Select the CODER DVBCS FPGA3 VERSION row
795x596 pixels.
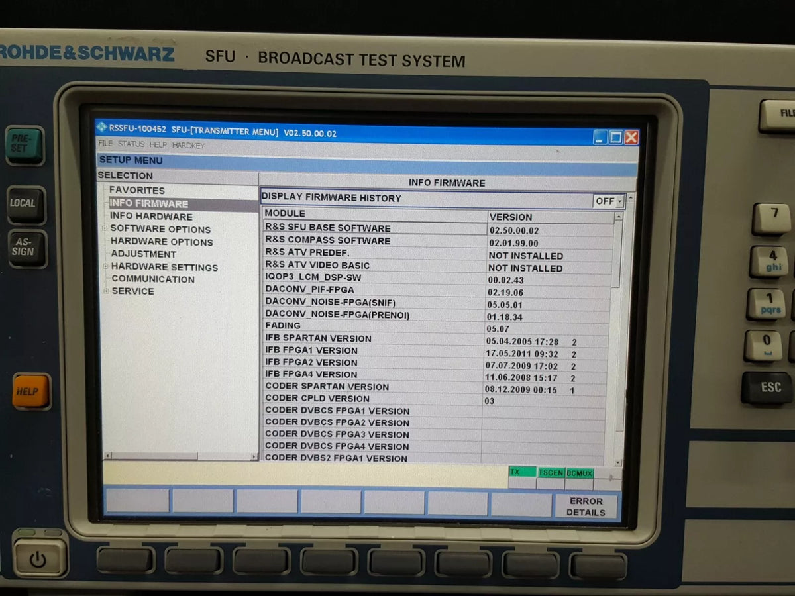435,435
